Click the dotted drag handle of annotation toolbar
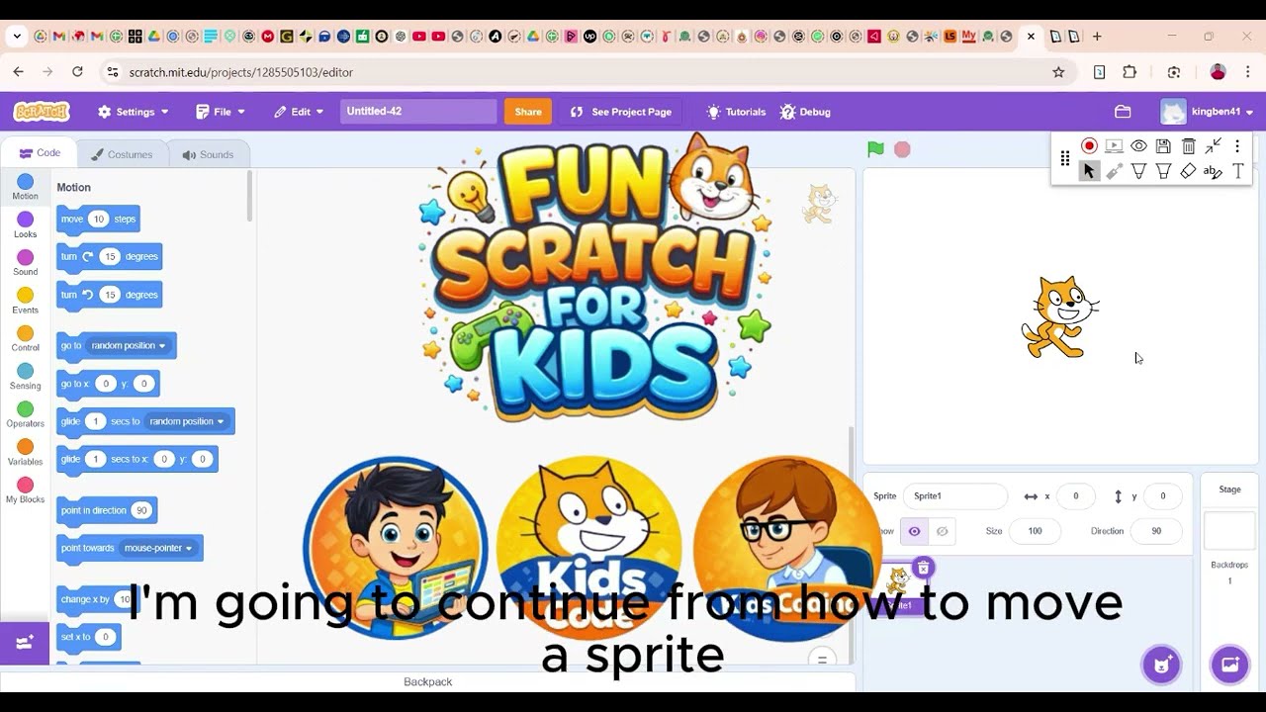Viewport: 1266px width, 712px height. click(x=1065, y=158)
